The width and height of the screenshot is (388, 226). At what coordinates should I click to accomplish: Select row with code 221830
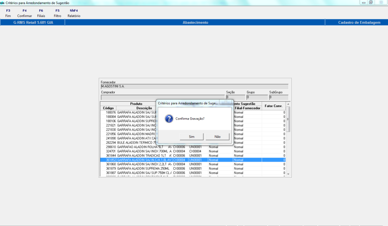pos(193,130)
